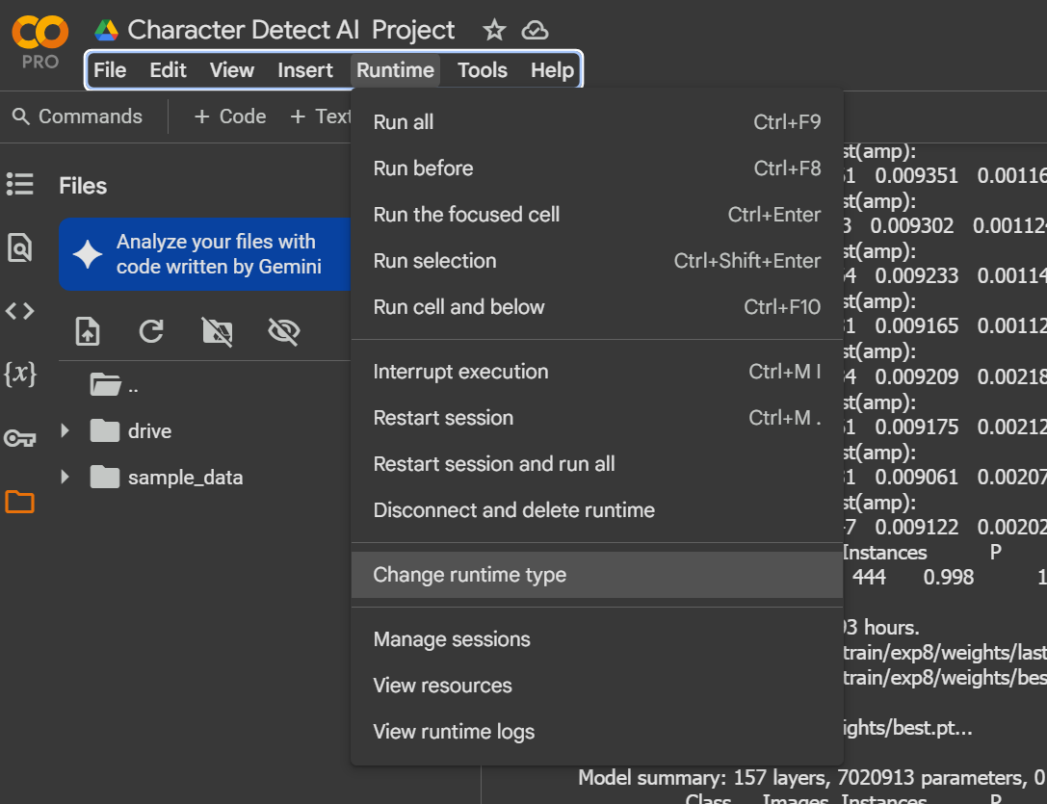1047x804 pixels.
Task: Close the Runtime menu header
Action: tap(395, 70)
